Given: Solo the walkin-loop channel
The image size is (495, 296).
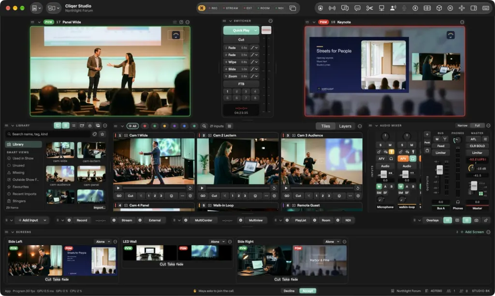Looking at the screenshot, I should (x=402, y=145).
